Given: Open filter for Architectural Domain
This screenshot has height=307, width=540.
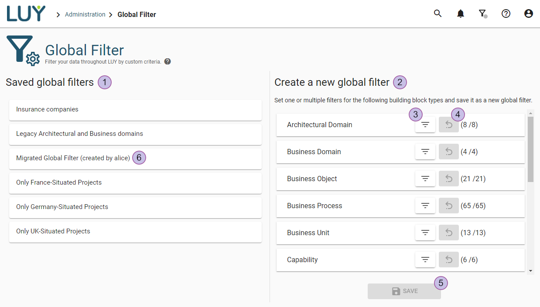Looking at the screenshot, I should pos(425,125).
